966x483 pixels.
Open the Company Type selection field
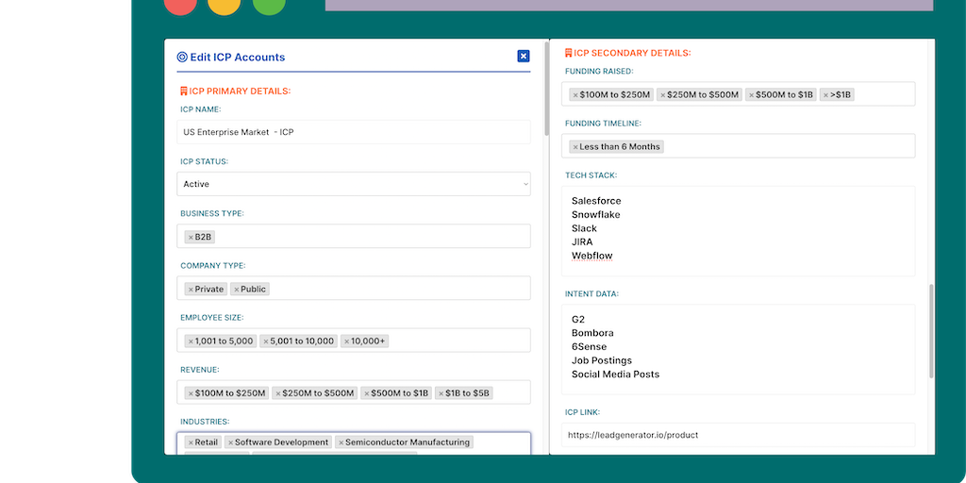396,289
